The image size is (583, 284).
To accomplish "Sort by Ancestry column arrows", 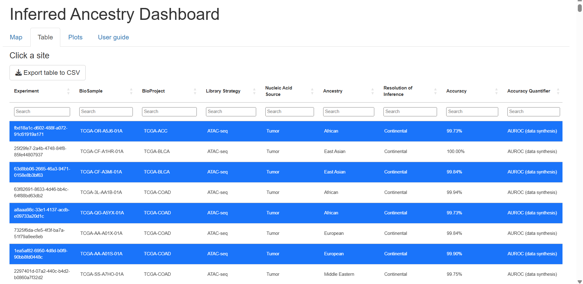I will (372, 91).
